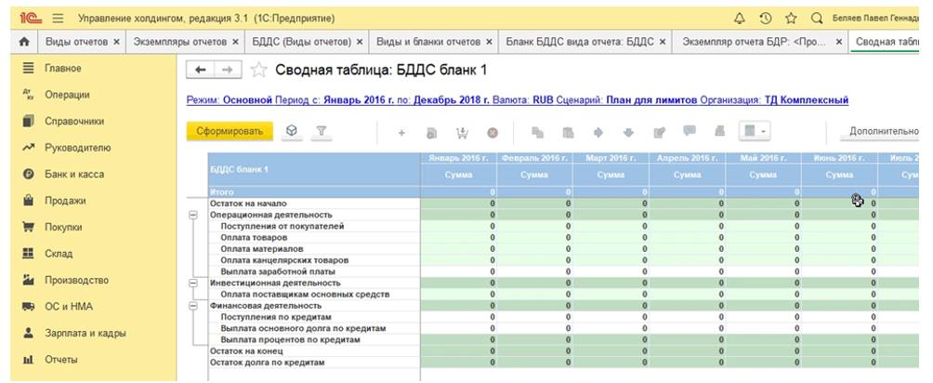Open the Главное section
This screenshot has width=933, height=383.
[x=62, y=69]
